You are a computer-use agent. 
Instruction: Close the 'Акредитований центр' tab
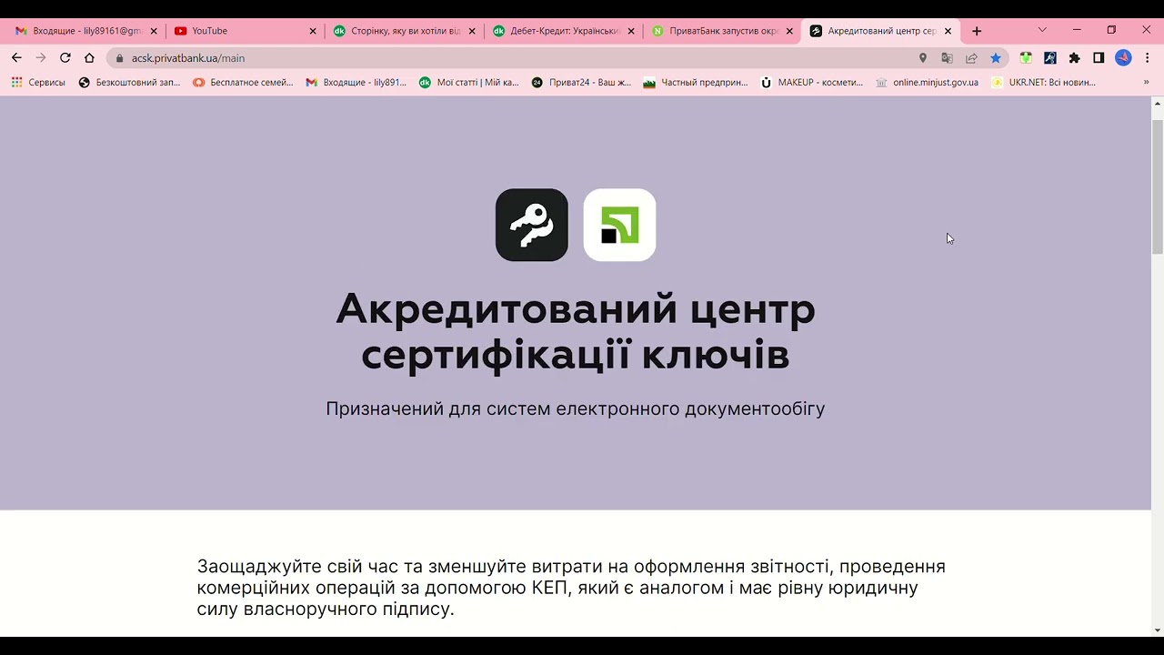tap(948, 31)
